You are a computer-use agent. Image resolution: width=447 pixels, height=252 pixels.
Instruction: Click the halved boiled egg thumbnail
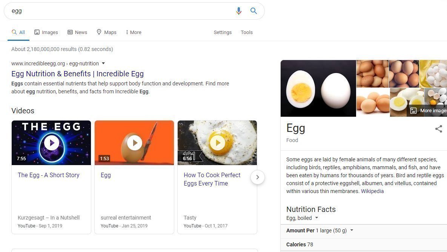tap(318, 88)
